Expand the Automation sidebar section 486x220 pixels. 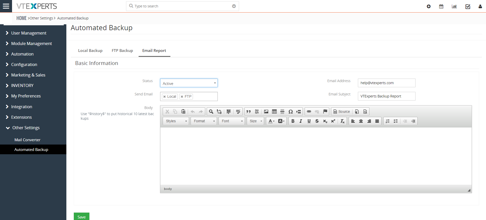22,54
